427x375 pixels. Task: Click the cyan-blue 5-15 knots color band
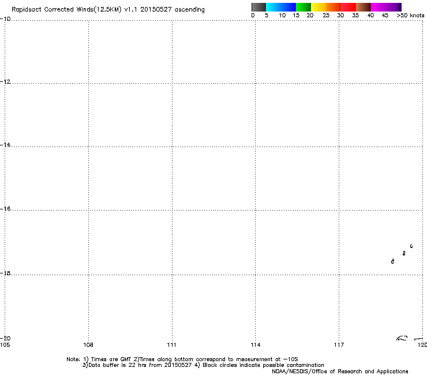click(281, 7)
